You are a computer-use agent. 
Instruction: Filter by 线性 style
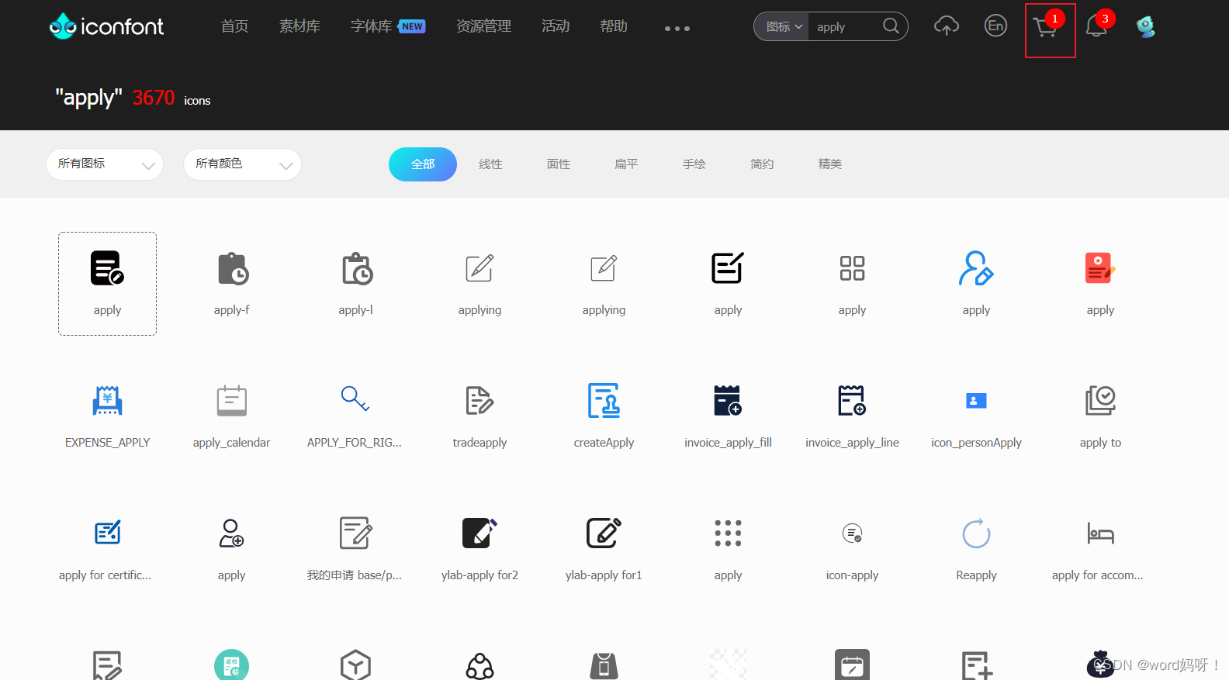pyautogui.click(x=490, y=164)
